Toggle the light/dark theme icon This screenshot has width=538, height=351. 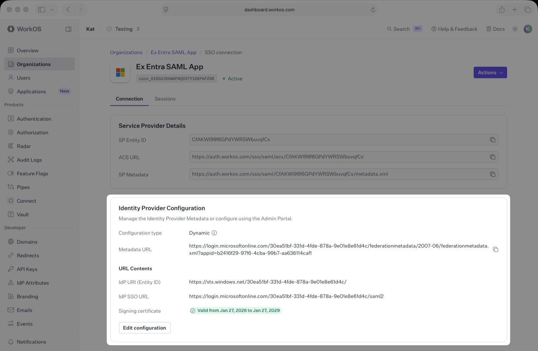pyautogui.click(x=515, y=29)
